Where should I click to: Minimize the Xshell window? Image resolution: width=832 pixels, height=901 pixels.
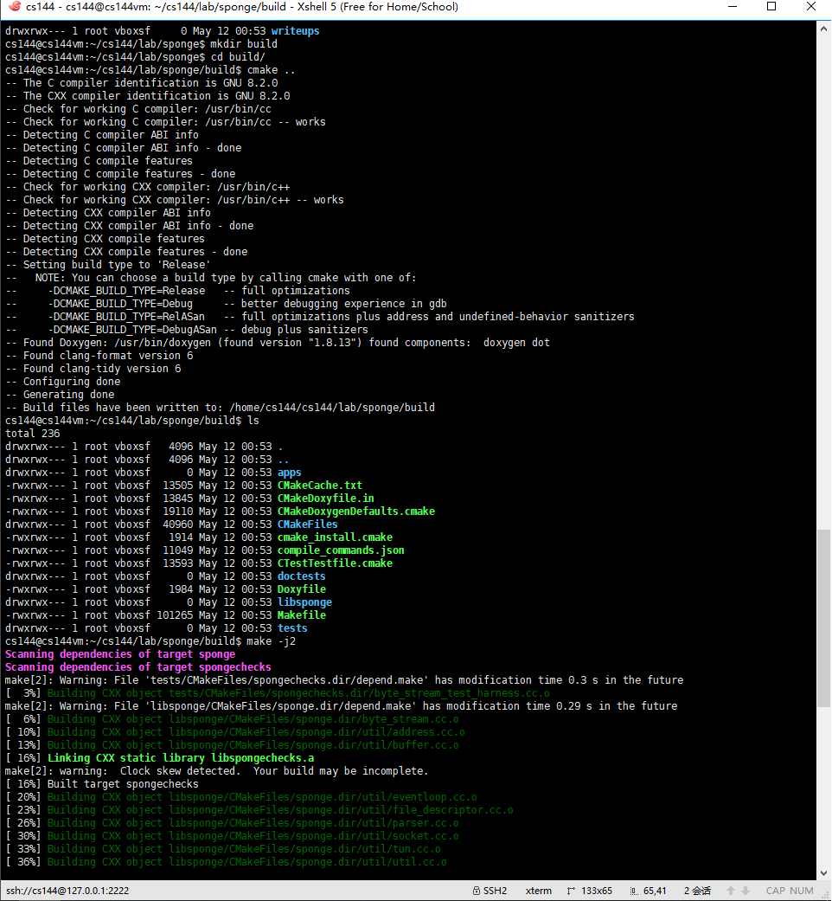click(x=732, y=6)
